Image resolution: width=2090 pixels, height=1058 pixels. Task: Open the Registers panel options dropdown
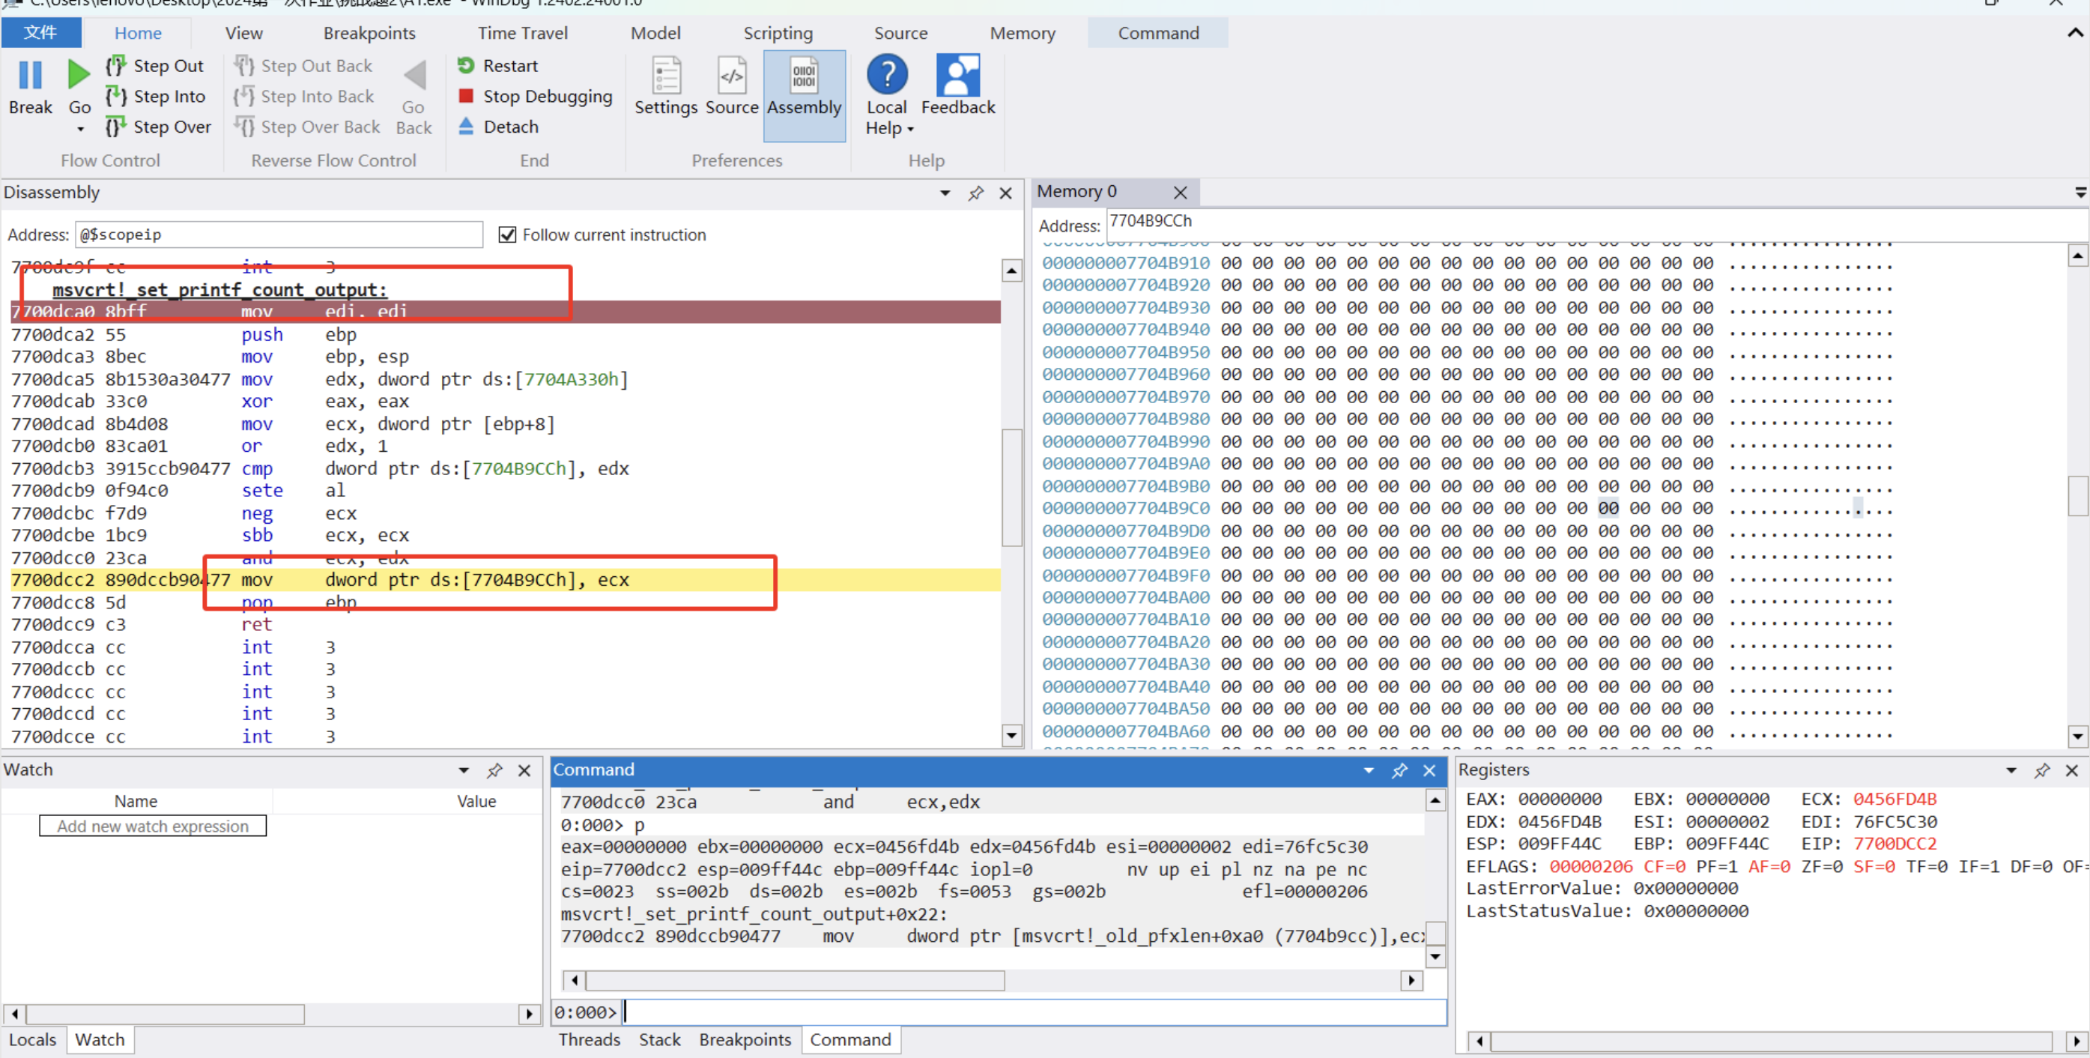click(x=2011, y=770)
